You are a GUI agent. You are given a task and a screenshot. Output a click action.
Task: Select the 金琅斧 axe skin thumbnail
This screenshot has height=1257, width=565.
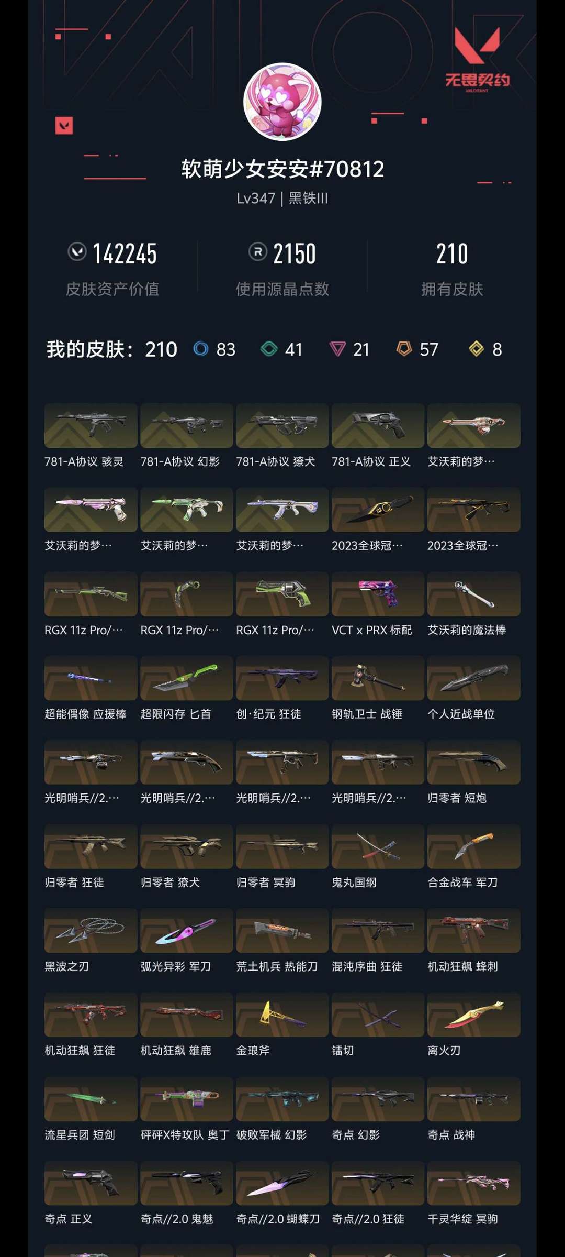(x=282, y=1015)
